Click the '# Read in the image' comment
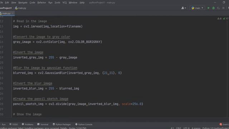The width and height of the screenshot is (229, 129). 30,21
